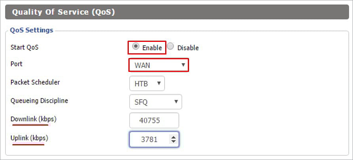Focus the Uplink field containing 3781
This screenshot has width=353, height=160.
click(x=154, y=139)
